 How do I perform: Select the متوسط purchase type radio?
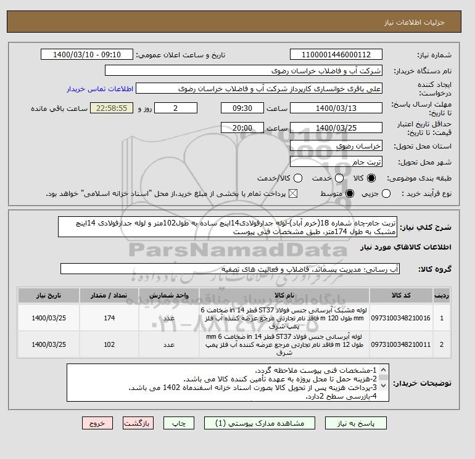[x=350, y=193]
